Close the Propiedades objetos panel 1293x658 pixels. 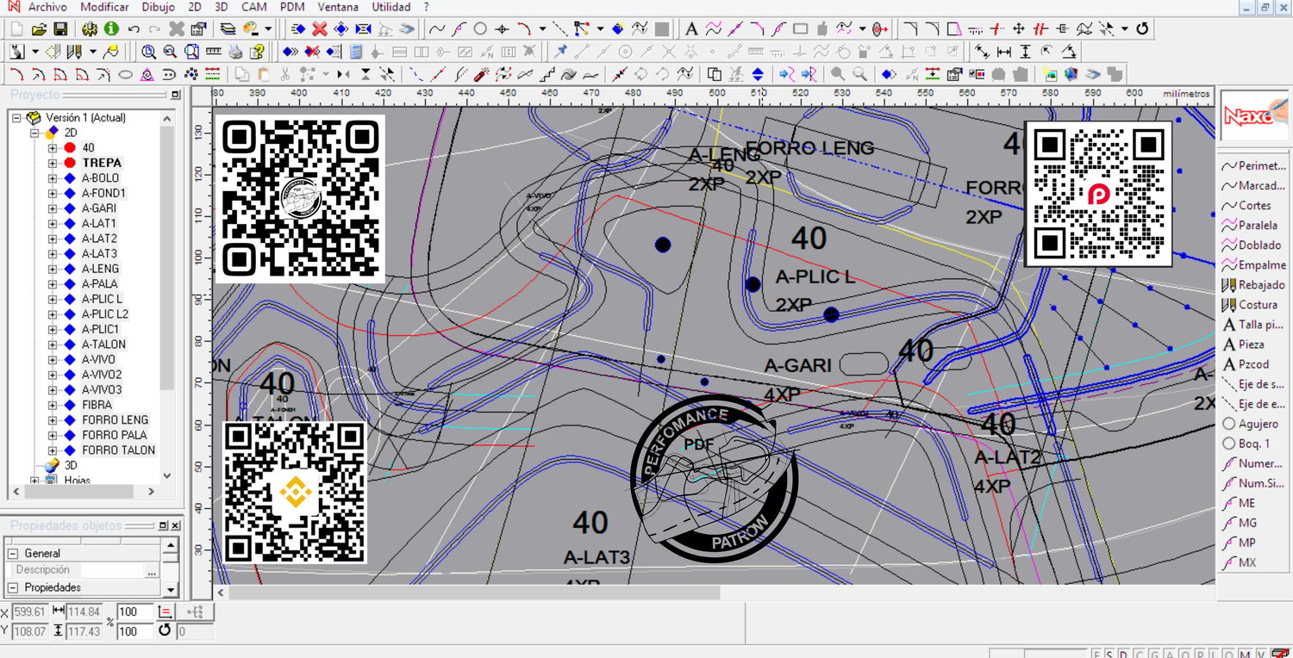(176, 525)
